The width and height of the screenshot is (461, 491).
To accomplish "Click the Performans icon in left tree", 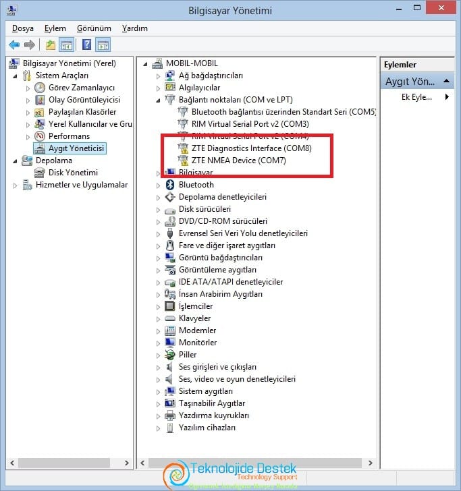I will 40,136.
